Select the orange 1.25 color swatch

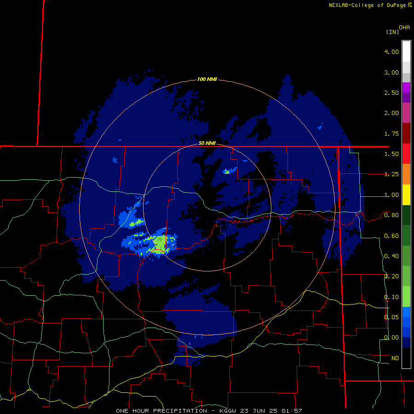(x=406, y=174)
